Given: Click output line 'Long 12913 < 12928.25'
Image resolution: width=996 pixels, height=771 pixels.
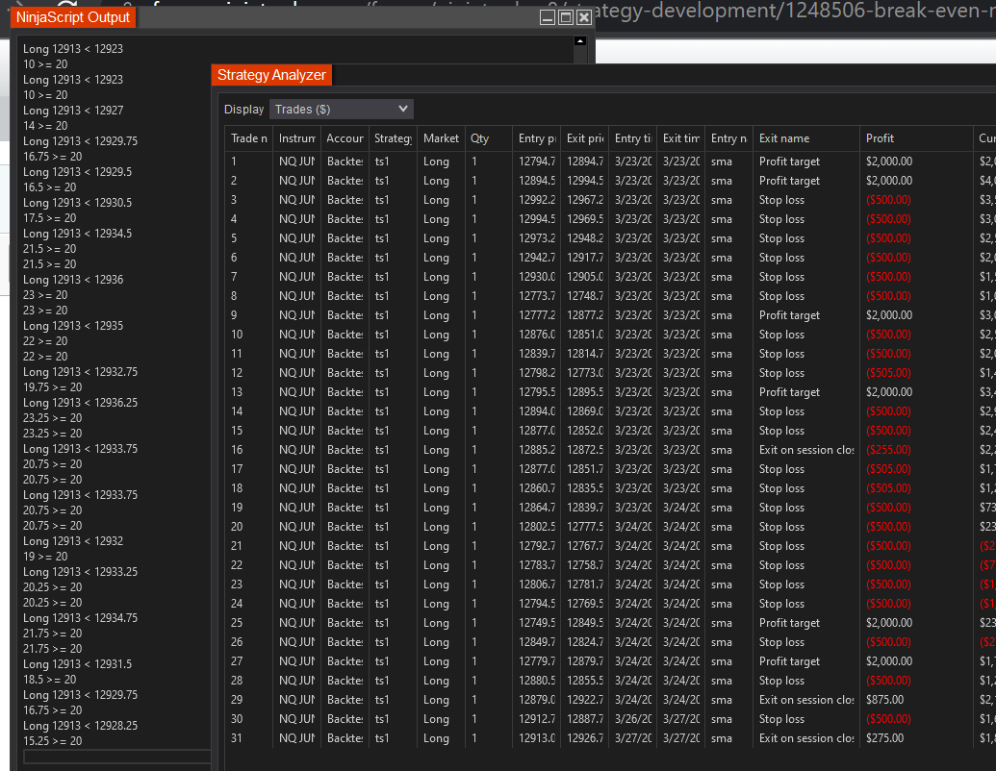Looking at the screenshot, I should 80,726.
